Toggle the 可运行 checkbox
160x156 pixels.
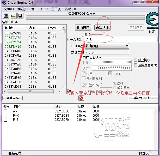pyautogui.click(x=110, y=73)
